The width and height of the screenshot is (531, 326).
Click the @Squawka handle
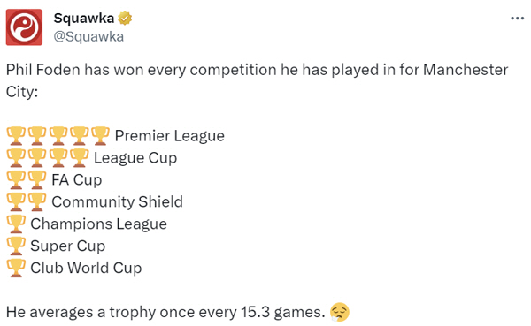[88, 36]
